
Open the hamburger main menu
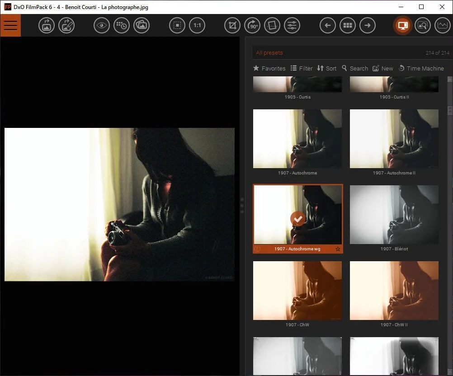(10, 25)
